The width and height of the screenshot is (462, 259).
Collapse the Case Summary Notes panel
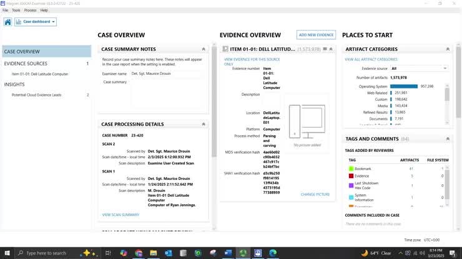tap(204, 49)
